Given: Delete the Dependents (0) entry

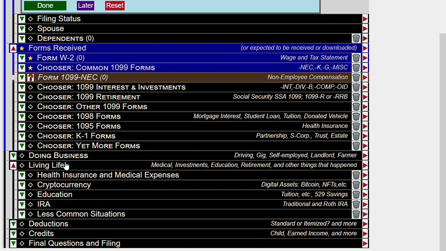Looking at the screenshot, I should 356,38.
